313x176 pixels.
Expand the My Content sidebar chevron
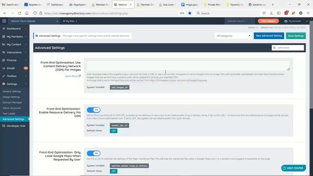26,44
